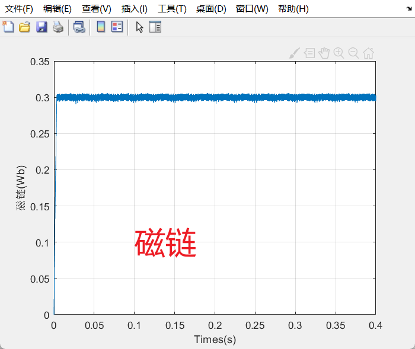Activate the Zoom In tool
Viewport: 415px width, 349px height.
coord(339,53)
